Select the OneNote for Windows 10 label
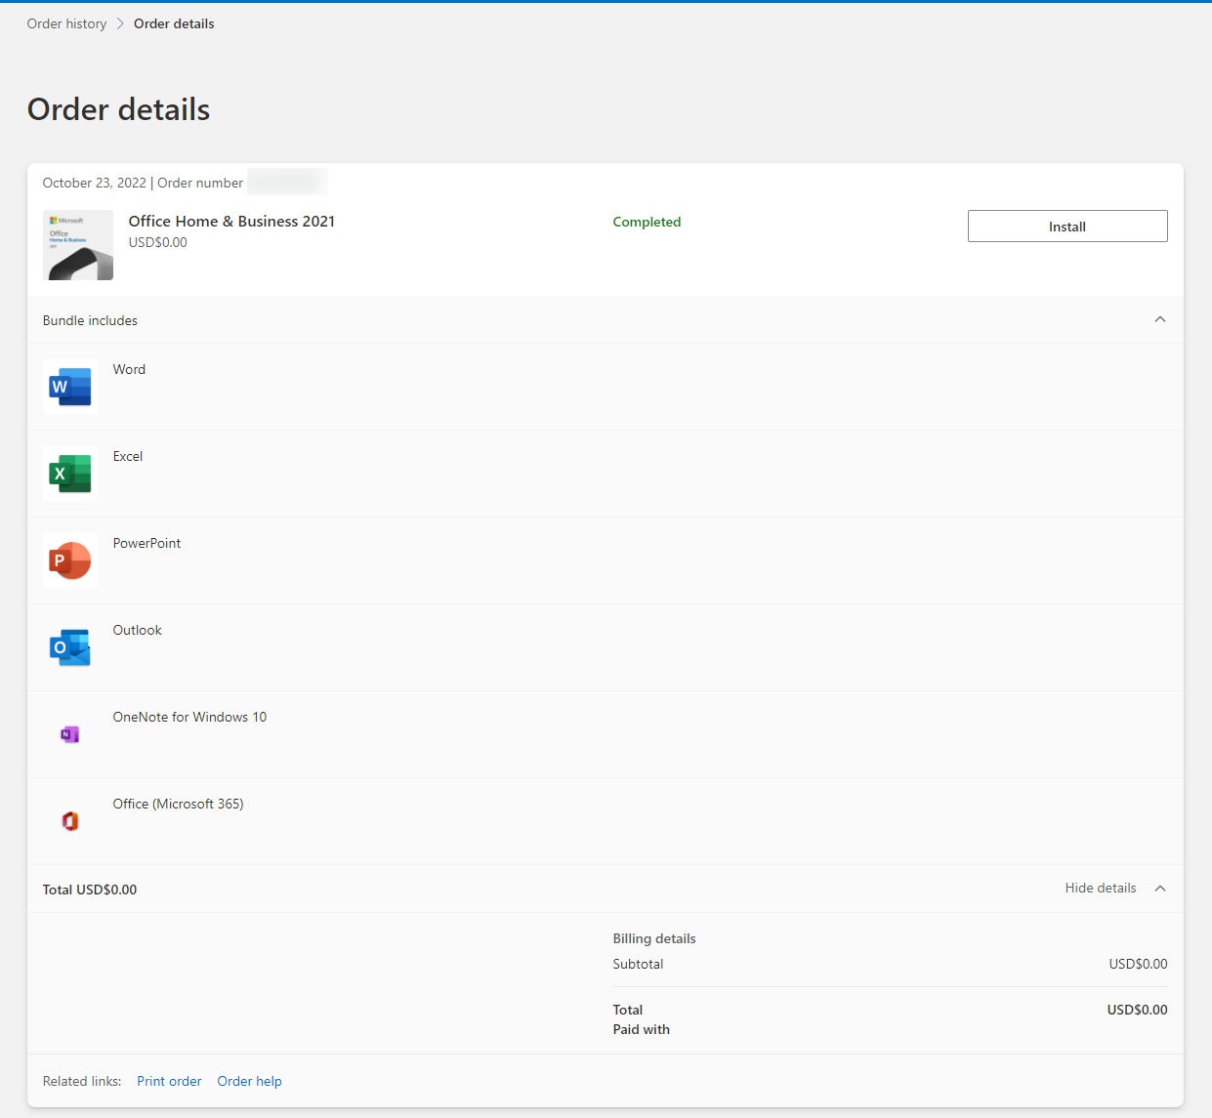1212x1118 pixels. pyautogui.click(x=189, y=717)
